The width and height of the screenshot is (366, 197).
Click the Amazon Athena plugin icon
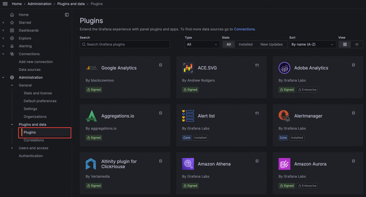(x=188, y=164)
